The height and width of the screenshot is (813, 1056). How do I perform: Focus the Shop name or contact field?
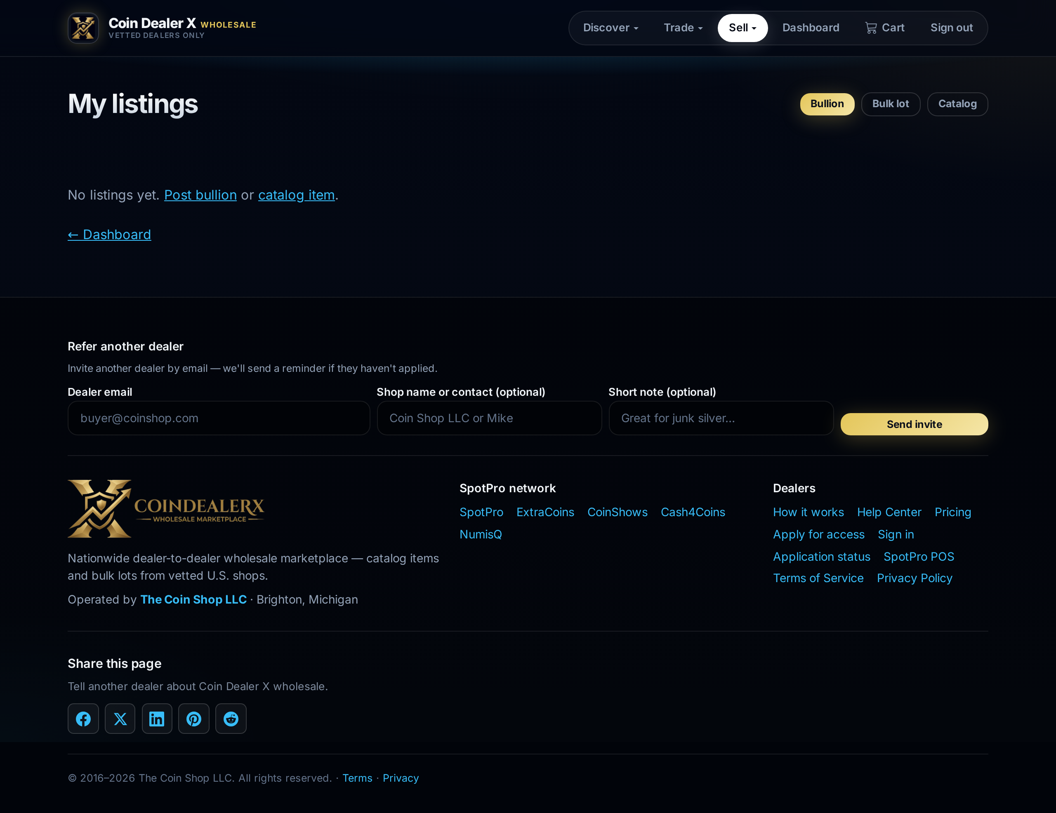(x=489, y=418)
